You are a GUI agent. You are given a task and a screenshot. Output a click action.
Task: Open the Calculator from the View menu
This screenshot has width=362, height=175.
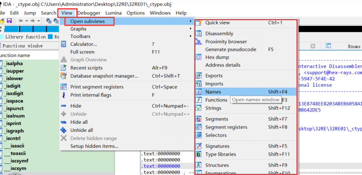pyautogui.click(x=83, y=44)
